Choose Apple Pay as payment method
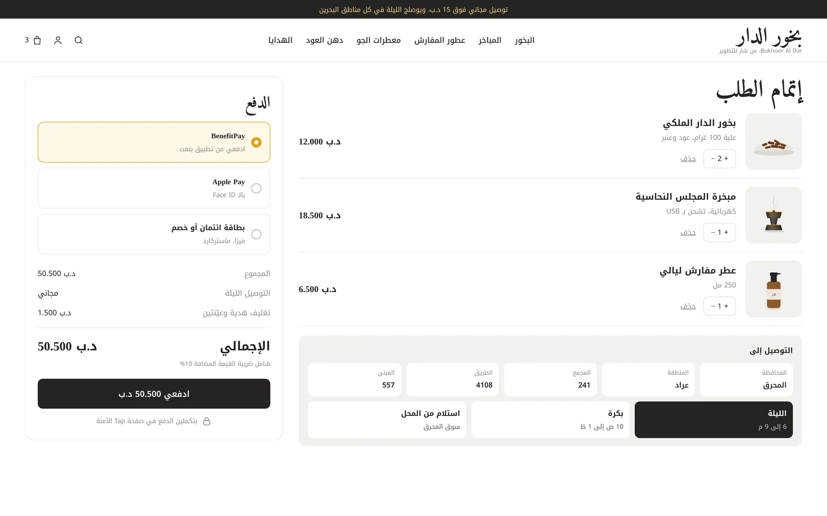This screenshot has width=827, height=516. pyautogui.click(x=154, y=188)
